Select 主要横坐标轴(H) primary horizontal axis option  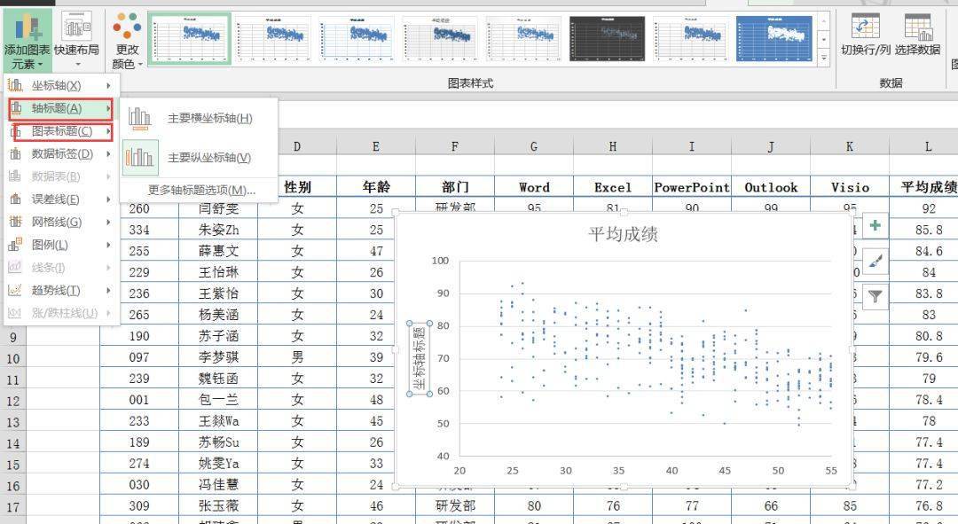click(209, 118)
